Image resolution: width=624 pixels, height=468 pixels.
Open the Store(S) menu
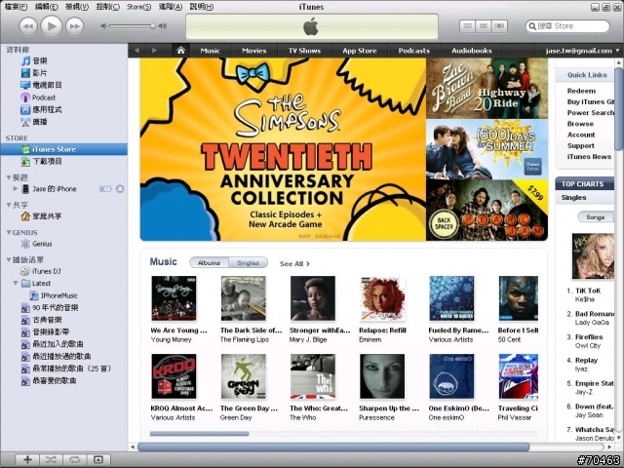pos(138,7)
